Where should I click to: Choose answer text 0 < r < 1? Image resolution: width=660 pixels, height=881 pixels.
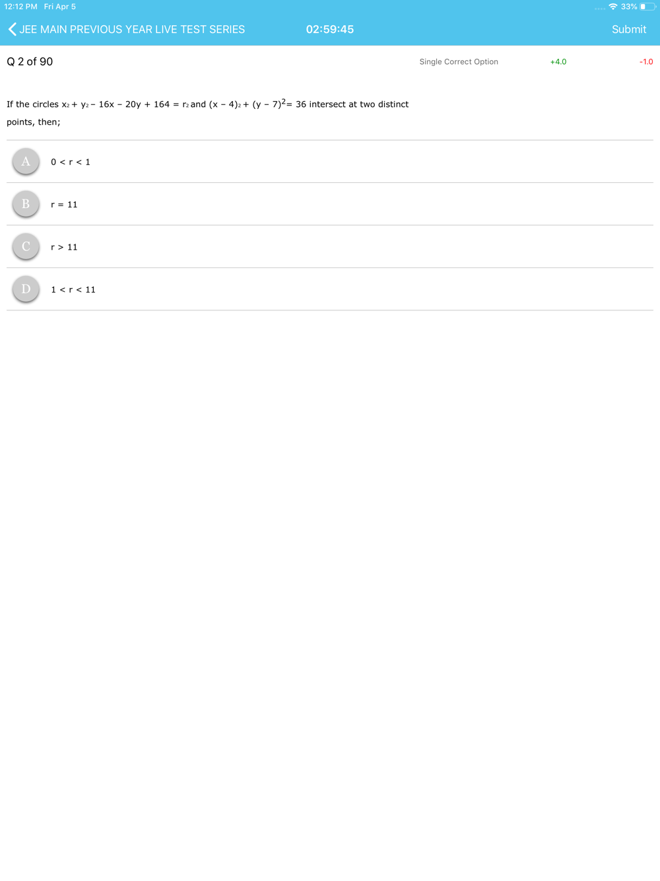click(71, 162)
